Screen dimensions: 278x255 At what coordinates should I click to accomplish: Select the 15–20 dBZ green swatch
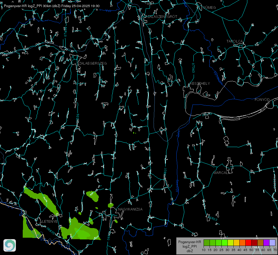[213, 243]
